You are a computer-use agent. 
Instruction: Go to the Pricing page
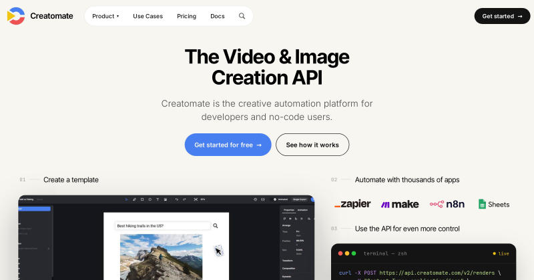(187, 16)
